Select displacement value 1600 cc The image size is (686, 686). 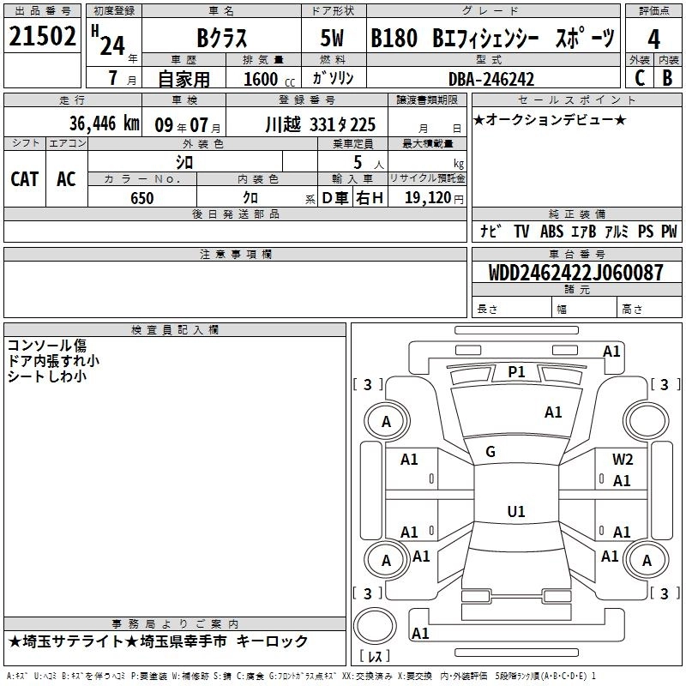pos(269,79)
